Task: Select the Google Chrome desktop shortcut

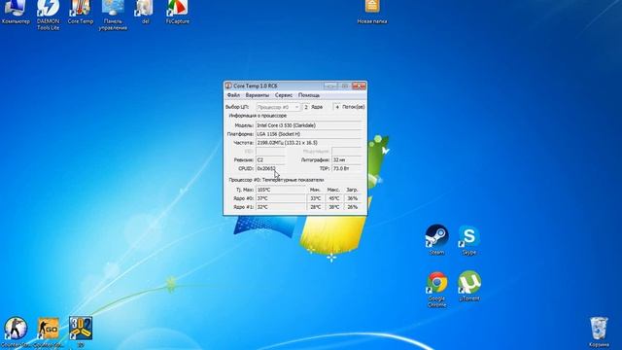Action: click(436, 289)
